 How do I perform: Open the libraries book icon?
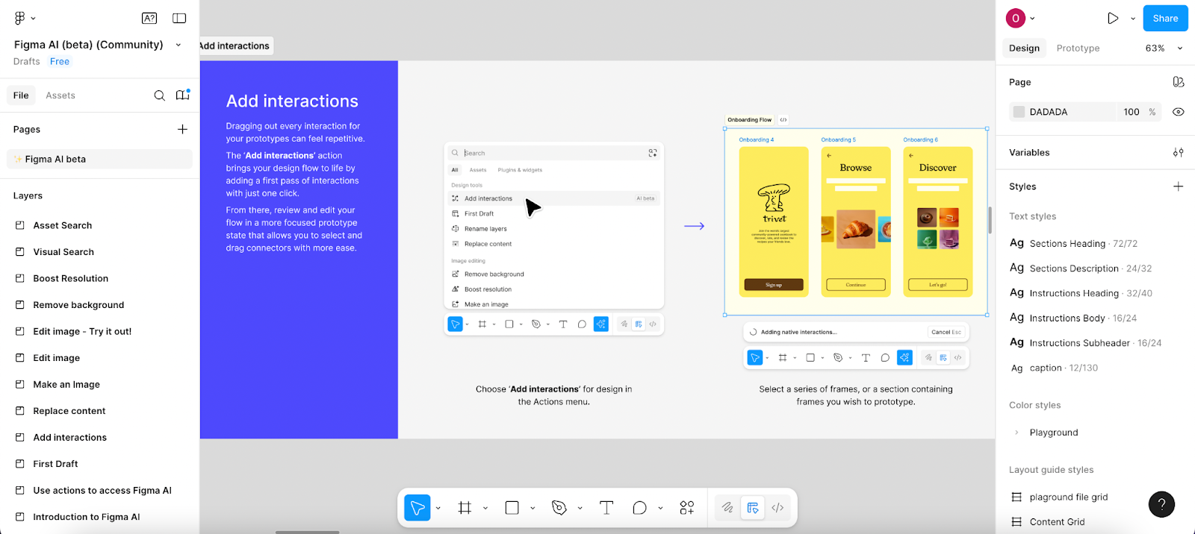pos(182,95)
